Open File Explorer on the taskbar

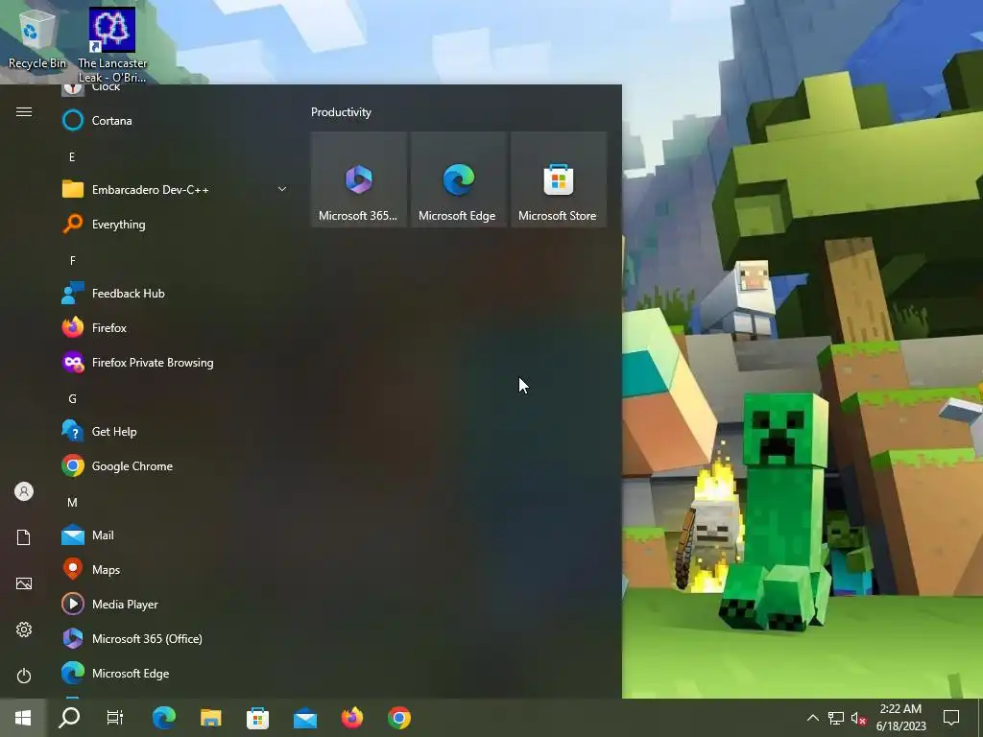210,718
